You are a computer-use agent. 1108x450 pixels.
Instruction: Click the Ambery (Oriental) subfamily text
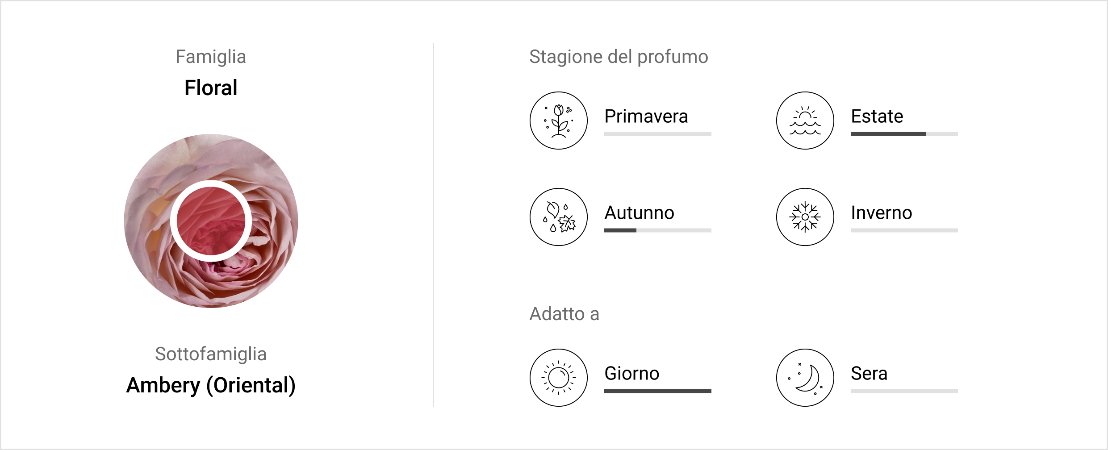[x=211, y=385]
